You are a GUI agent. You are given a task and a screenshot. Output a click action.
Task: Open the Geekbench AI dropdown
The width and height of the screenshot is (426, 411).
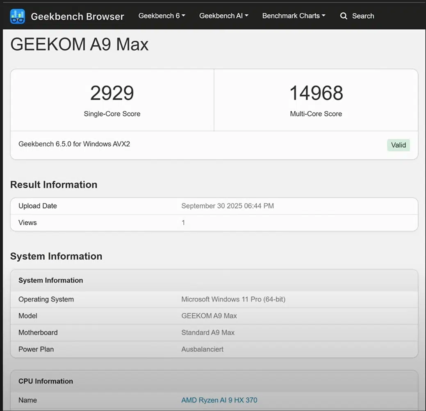point(223,16)
